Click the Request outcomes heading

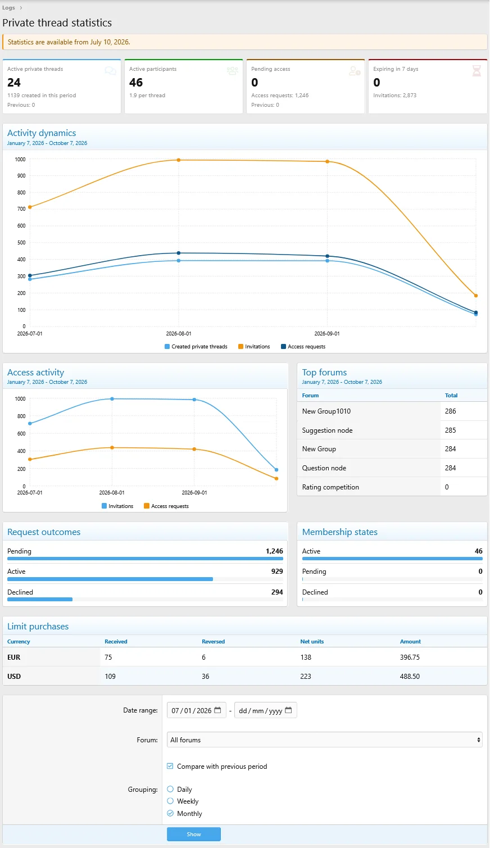44,532
